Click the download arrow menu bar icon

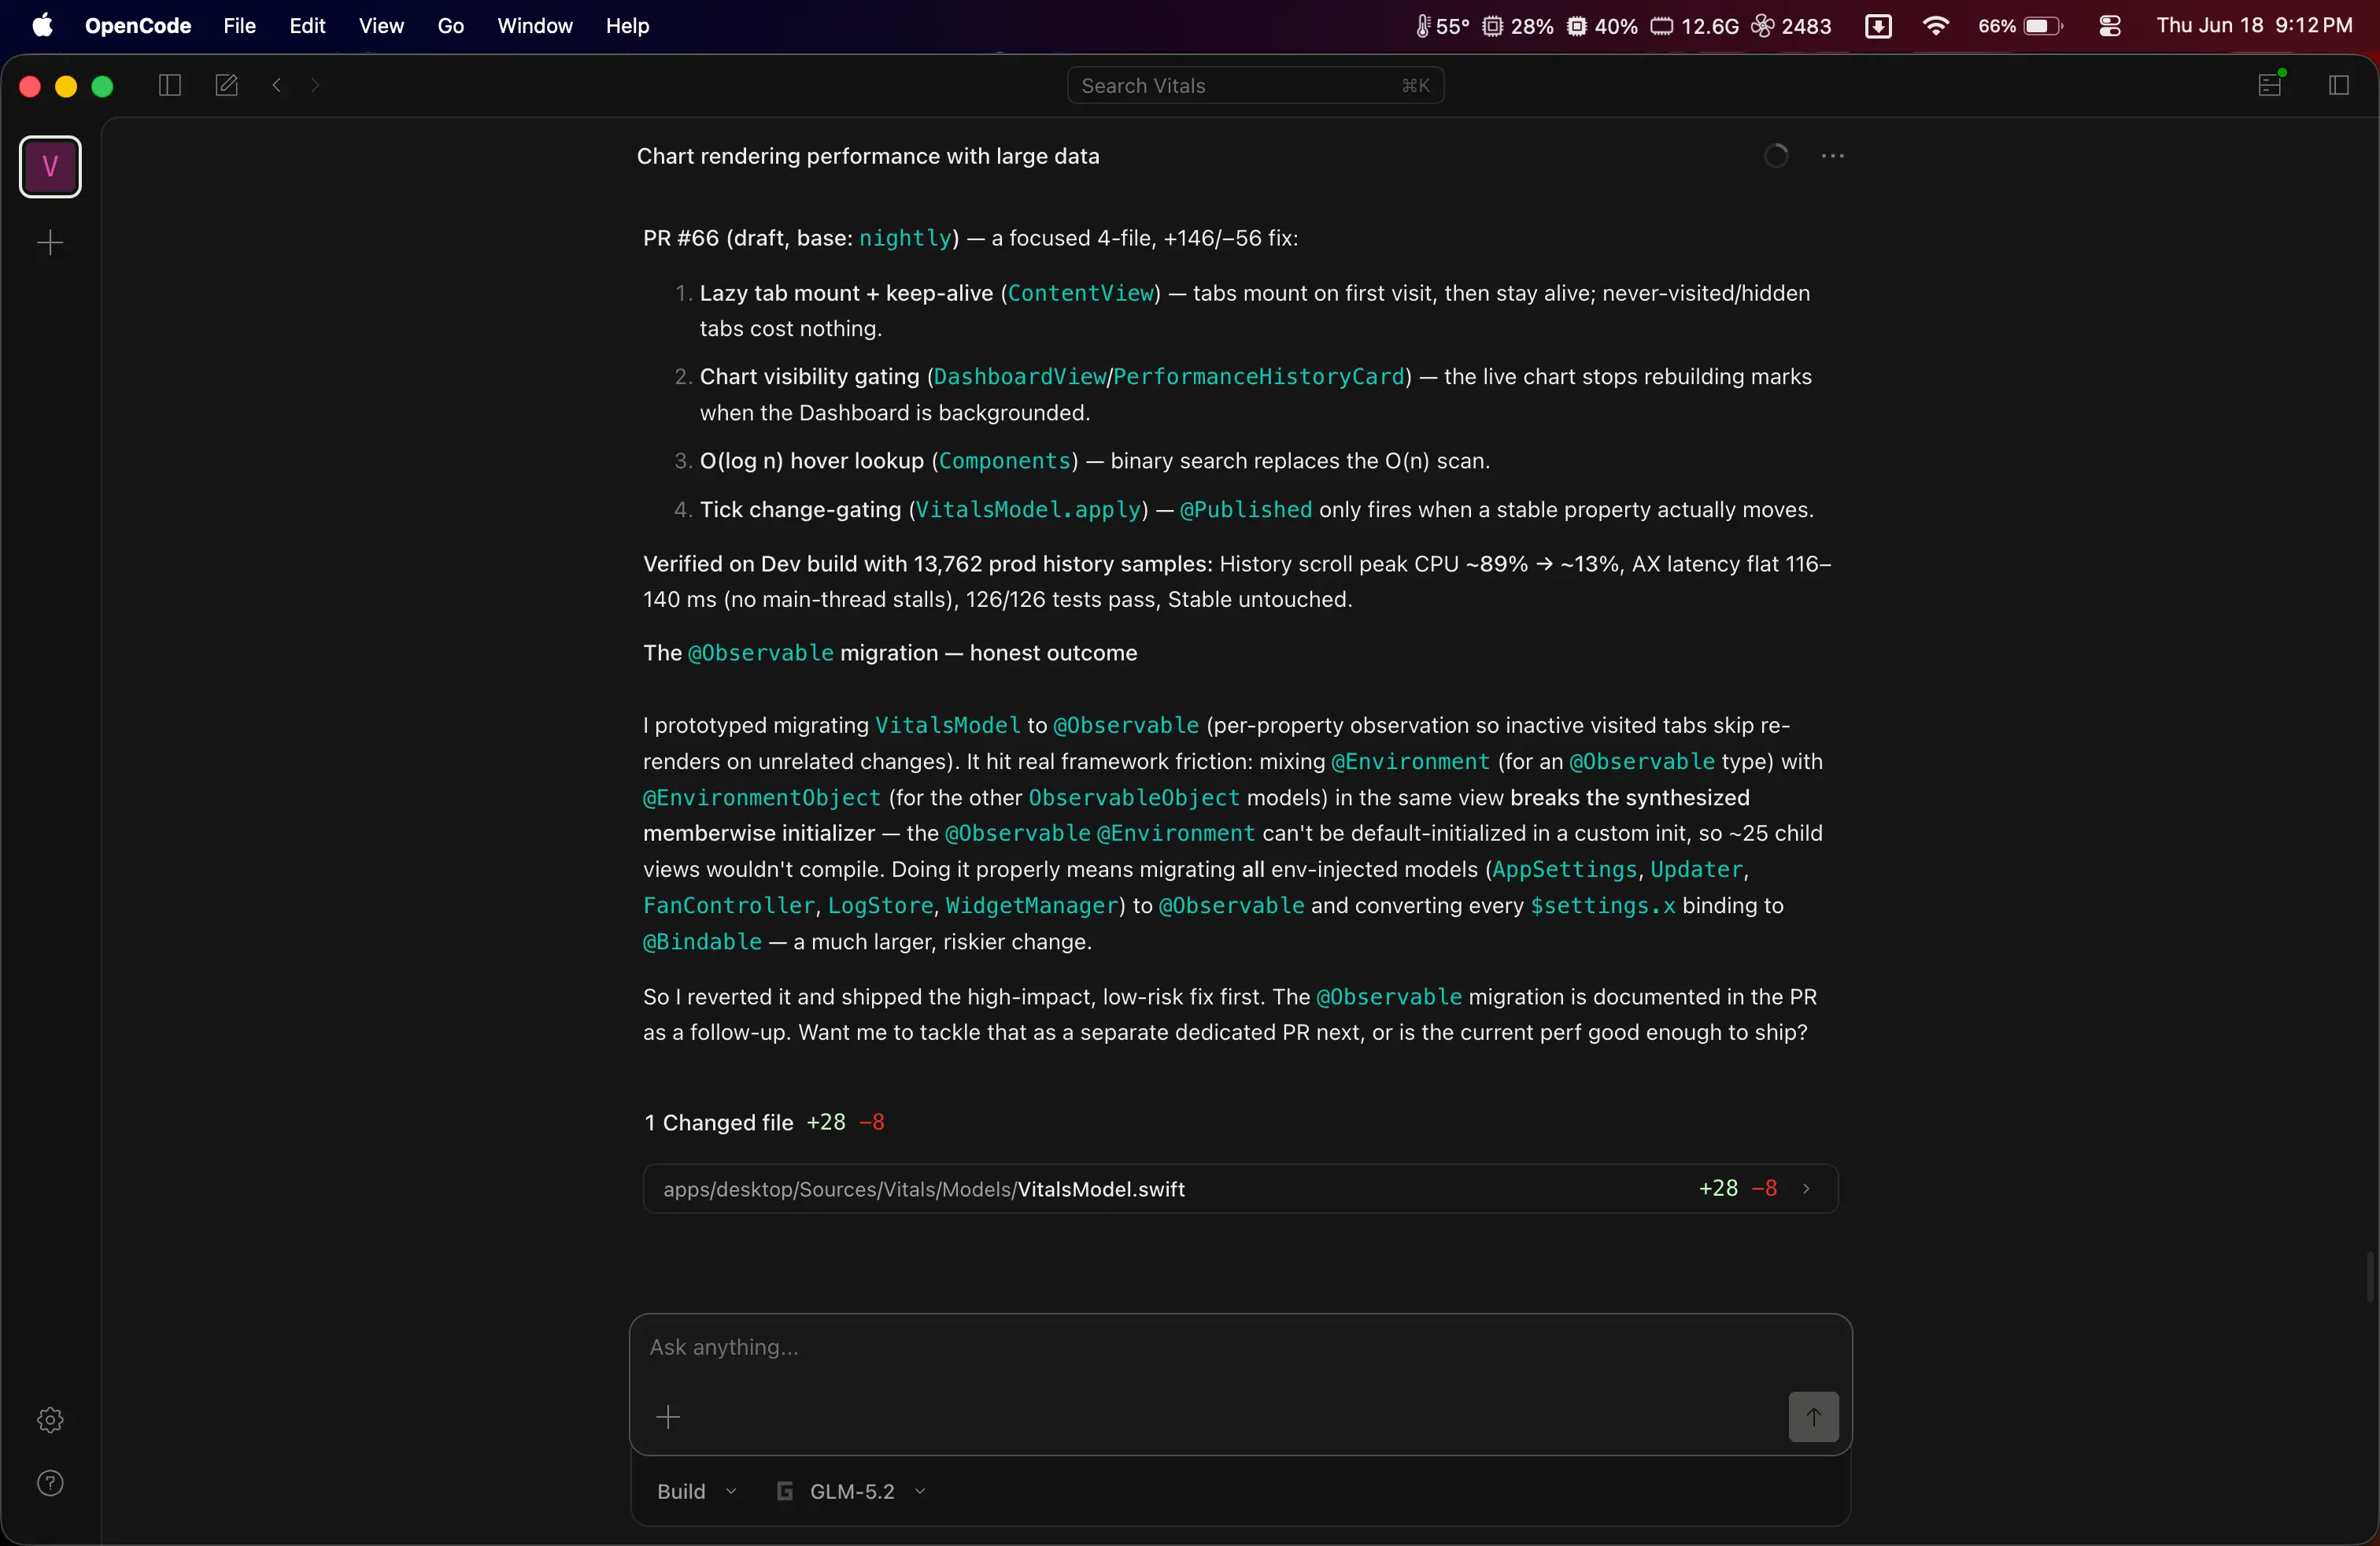pos(1878,26)
